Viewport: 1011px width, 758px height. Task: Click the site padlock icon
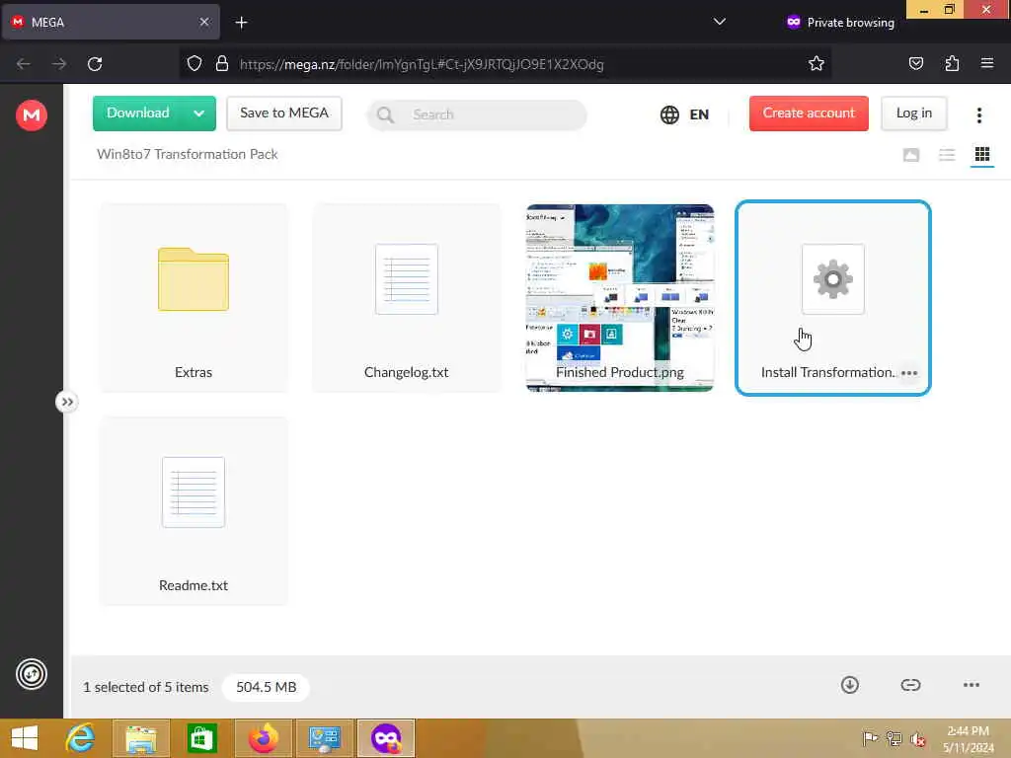coord(222,64)
